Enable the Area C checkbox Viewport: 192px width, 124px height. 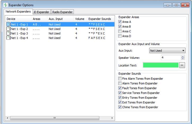(120, 31)
